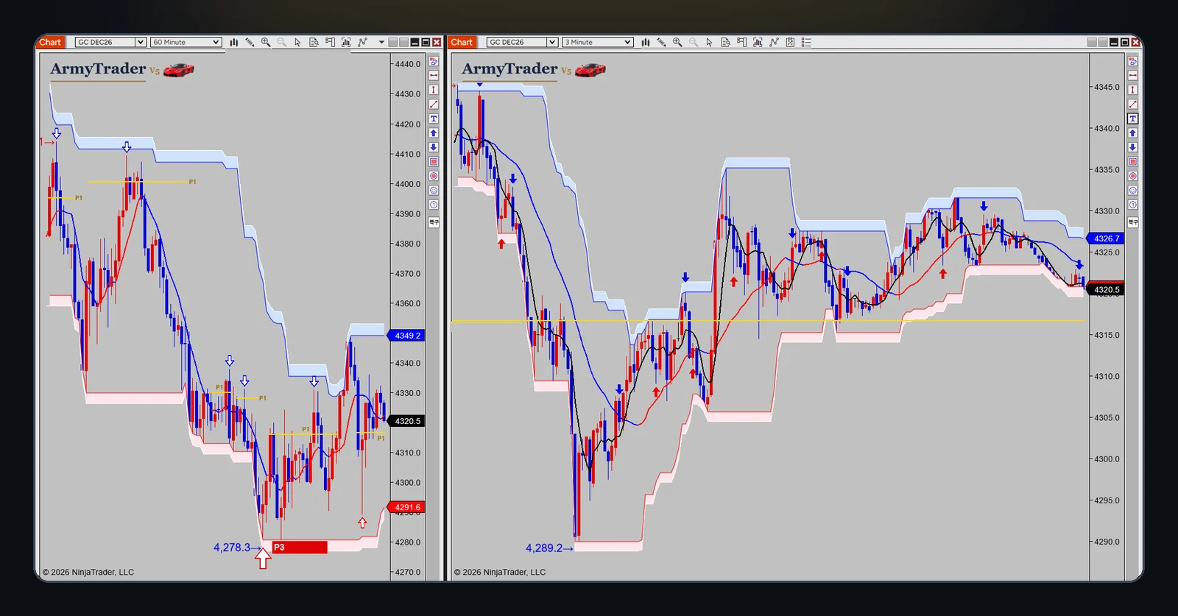Click the blue 4349.2 price marker
The height and width of the screenshot is (616, 1178).
click(406, 336)
